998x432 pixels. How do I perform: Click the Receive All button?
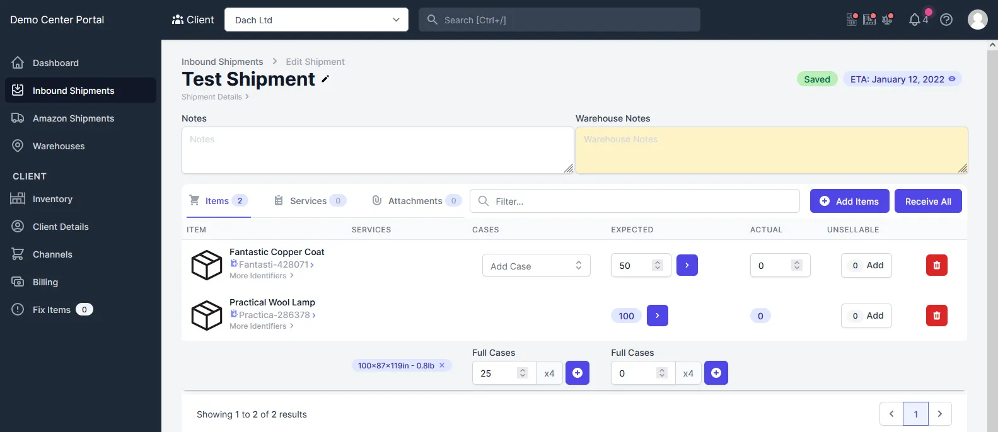point(928,201)
